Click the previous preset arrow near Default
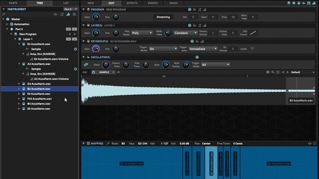This screenshot has height=179, width=319. [x=283, y=72]
